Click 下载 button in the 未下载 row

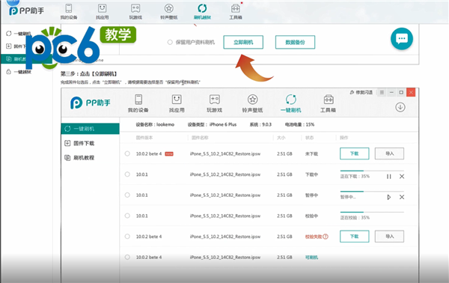(x=355, y=153)
